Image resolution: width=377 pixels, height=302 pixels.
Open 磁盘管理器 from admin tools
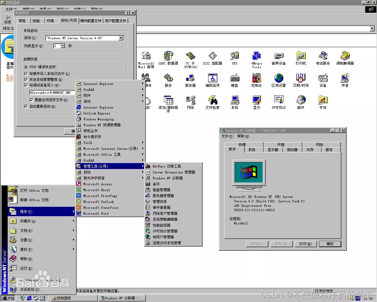[173, 190]
